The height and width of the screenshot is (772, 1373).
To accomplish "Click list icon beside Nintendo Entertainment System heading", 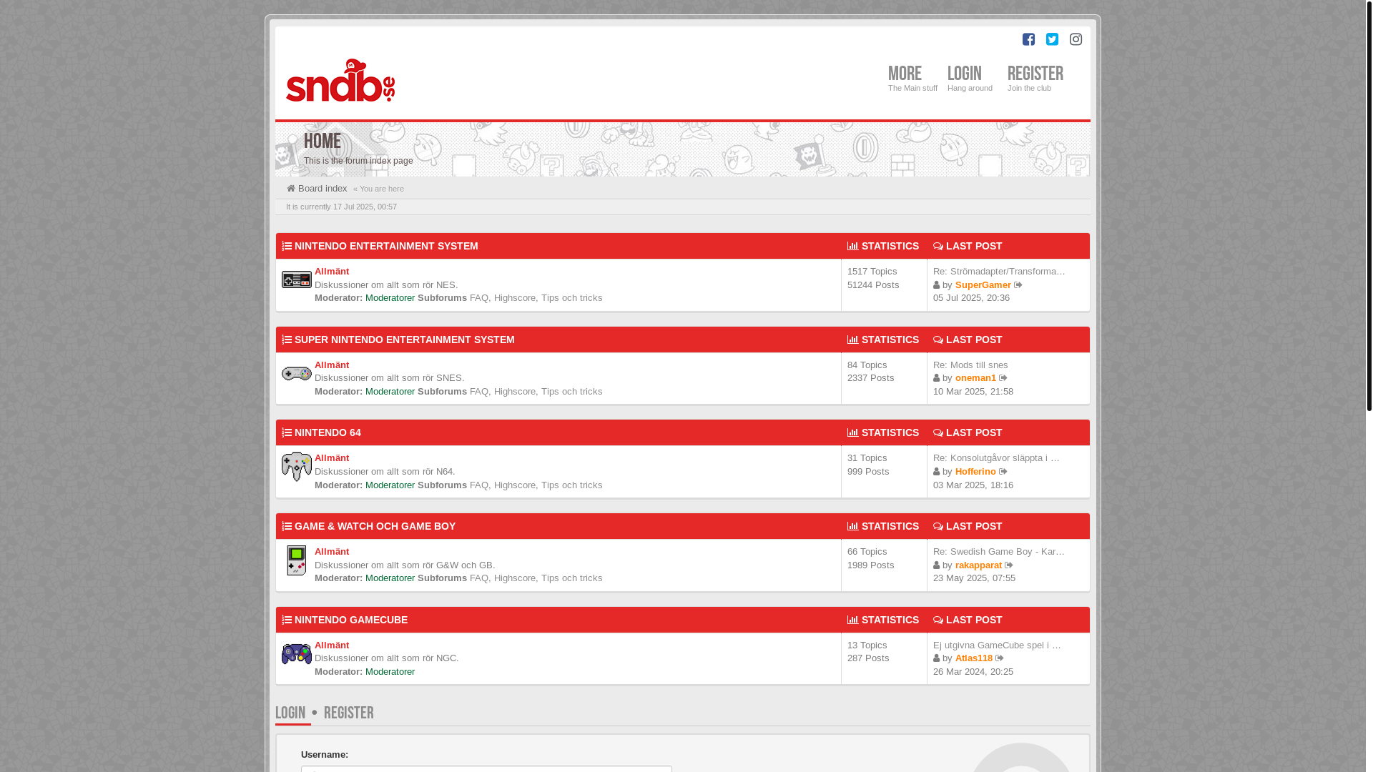I will pyautogui.click(x=287, y=246).
